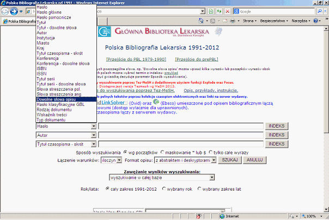
Task: Open the Strona toolbar menu
Action: tap(249, 21)
